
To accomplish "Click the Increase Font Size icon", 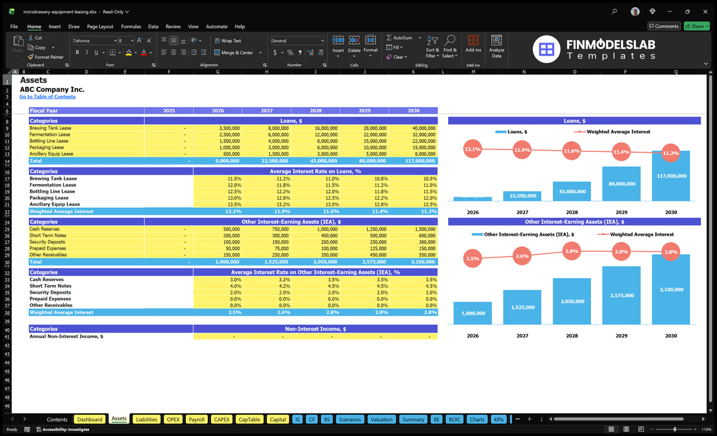I will tap(140, 41).
